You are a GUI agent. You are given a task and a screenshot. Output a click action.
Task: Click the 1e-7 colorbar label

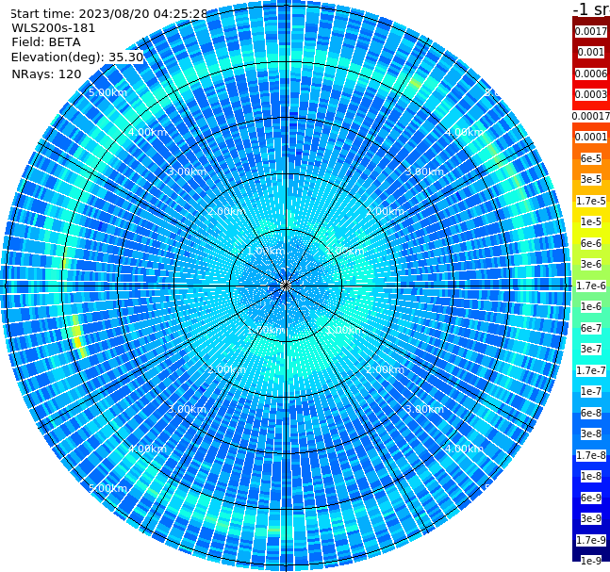(x=591, y=391)
